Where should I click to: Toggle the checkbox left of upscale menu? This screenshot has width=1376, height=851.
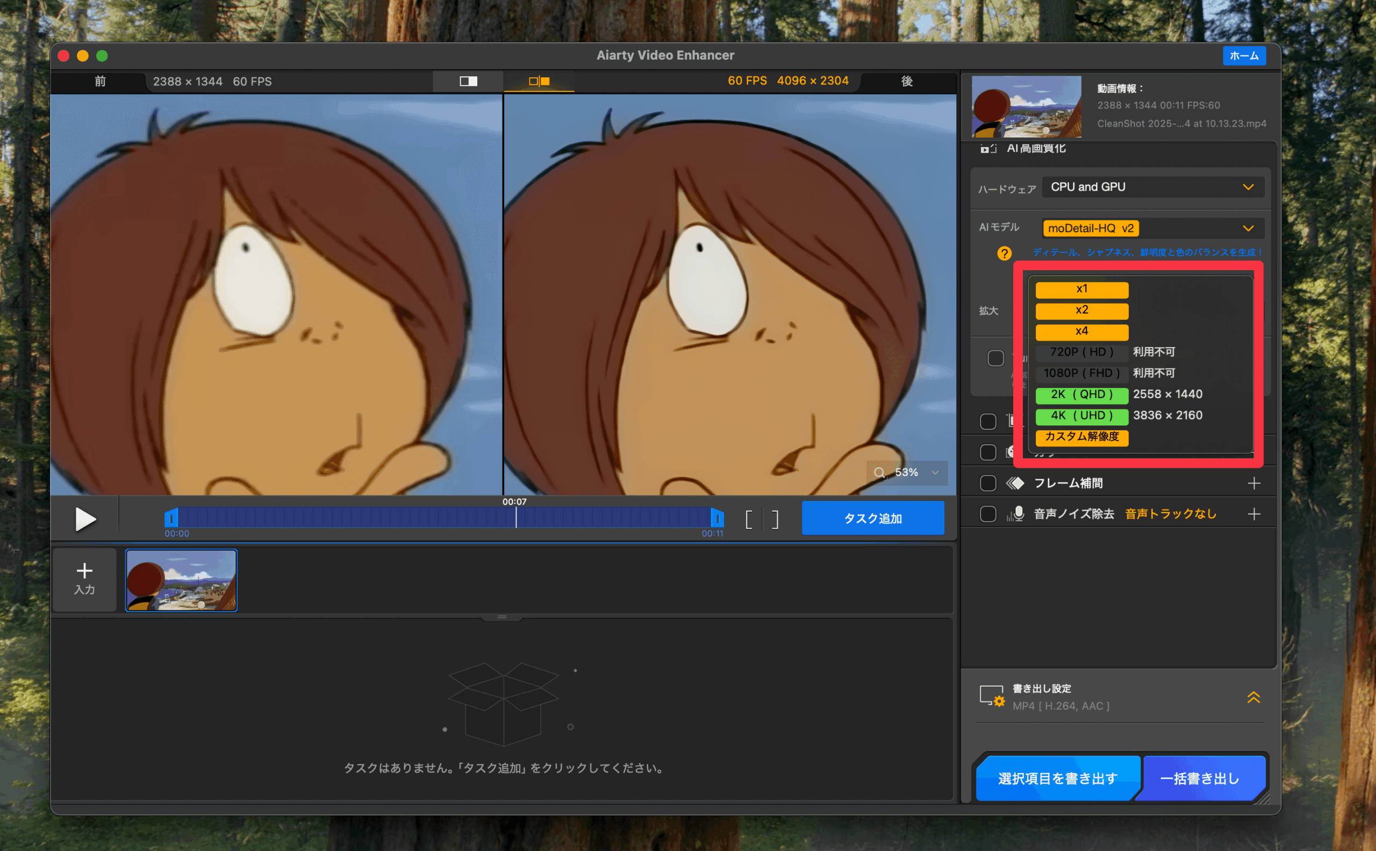point(995,358)
